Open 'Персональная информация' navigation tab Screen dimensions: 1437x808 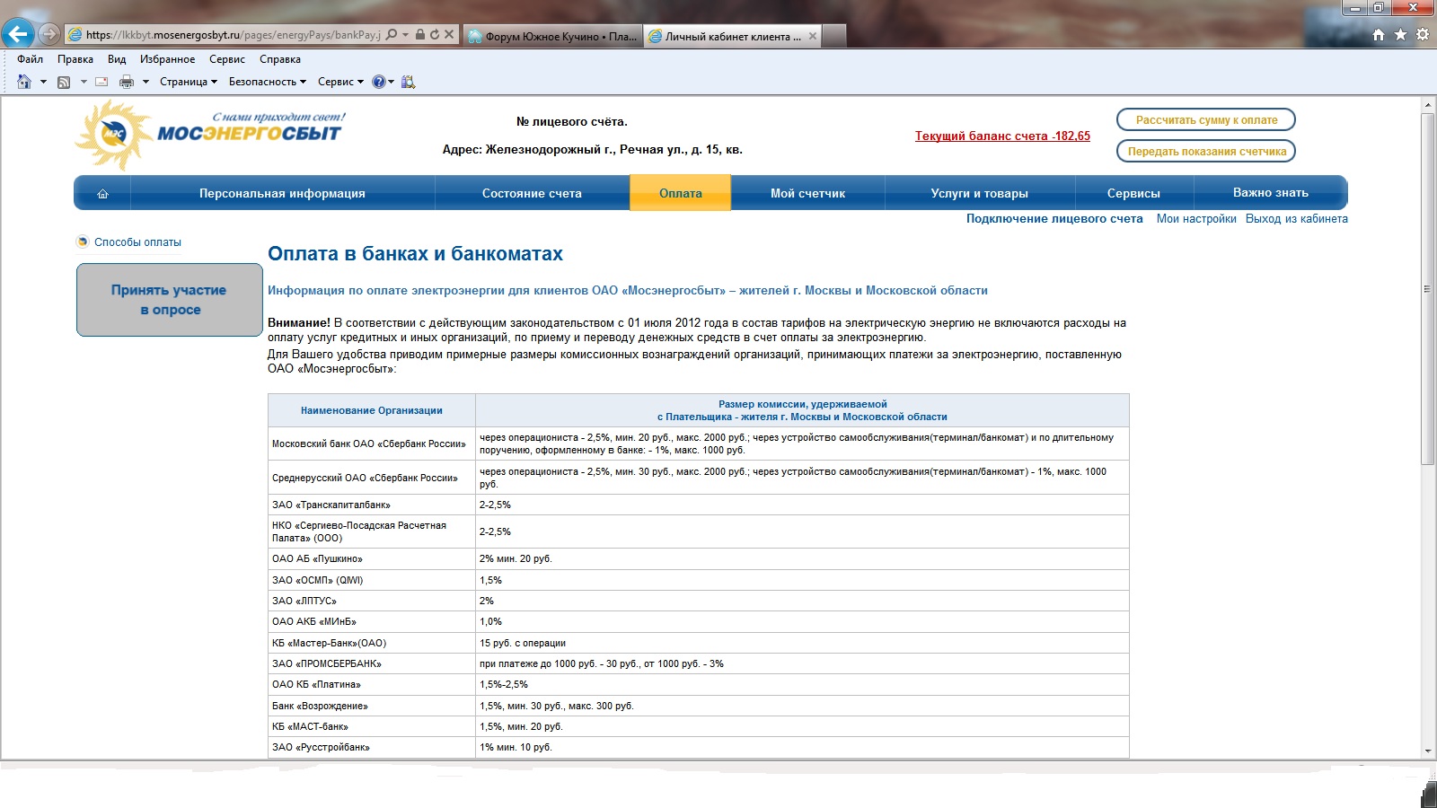282,193
